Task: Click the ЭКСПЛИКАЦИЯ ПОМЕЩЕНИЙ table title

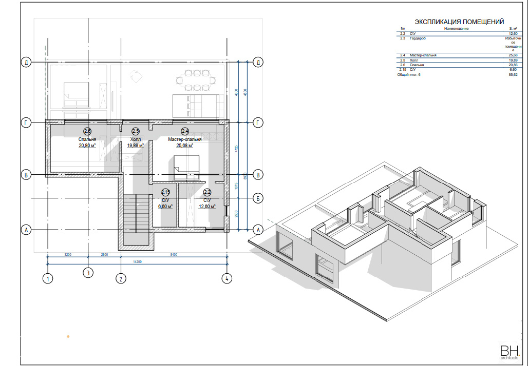Action: tap(459, 22)
